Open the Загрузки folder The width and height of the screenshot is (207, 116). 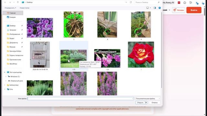point(13,30)
